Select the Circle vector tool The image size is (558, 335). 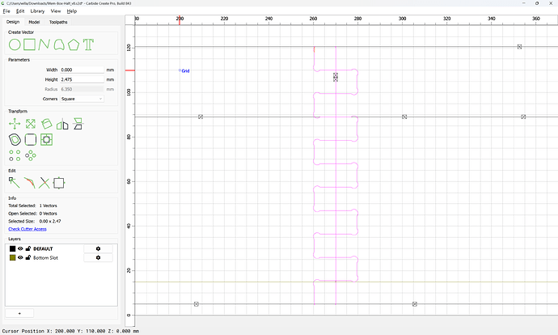coord(15,45)
